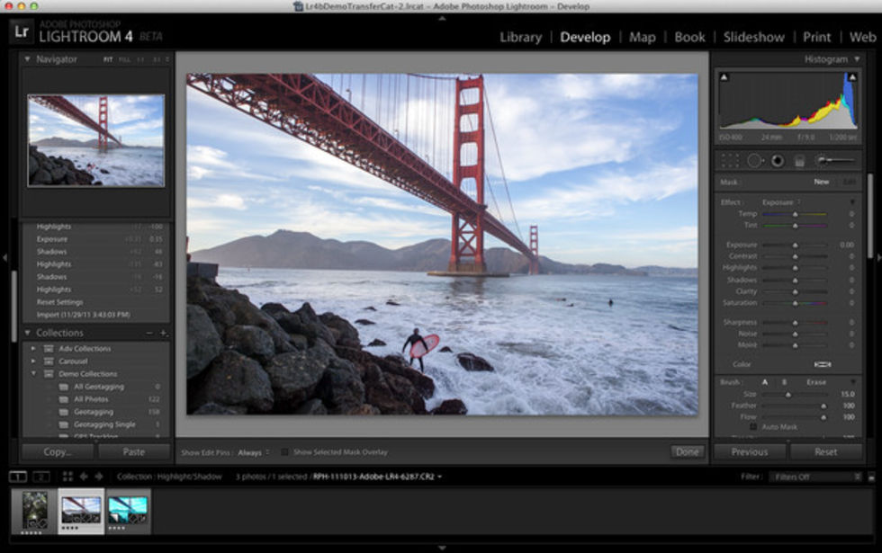Click the mask color swatch
Viewport: 882px width, 553px height.
click(822, 364)
